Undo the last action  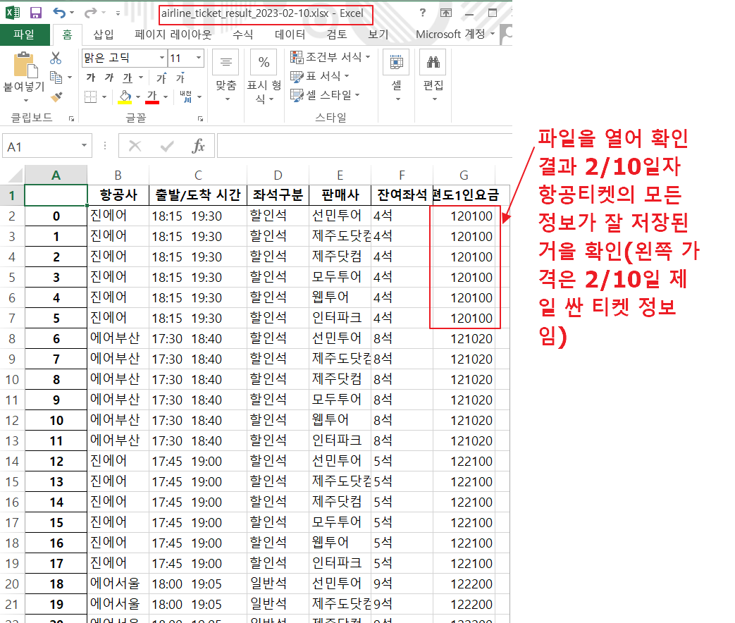[59, 13]
